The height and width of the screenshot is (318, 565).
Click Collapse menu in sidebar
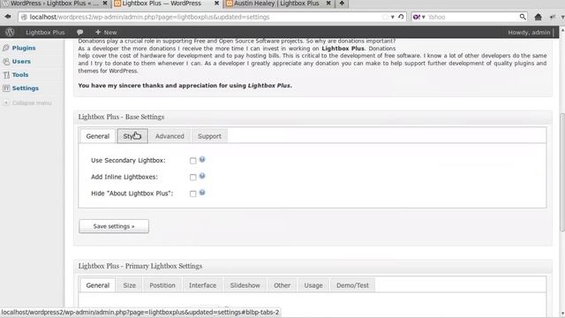32,102
